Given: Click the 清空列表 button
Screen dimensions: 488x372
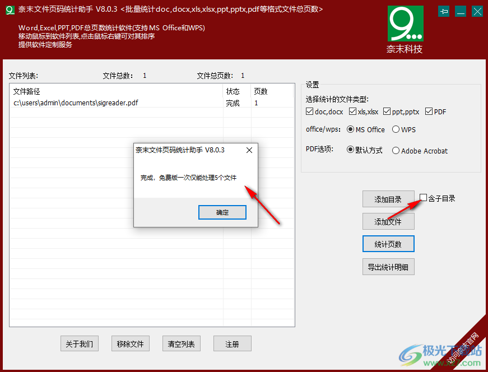Looking at the screenshot, I should click(x=182, y=343).
